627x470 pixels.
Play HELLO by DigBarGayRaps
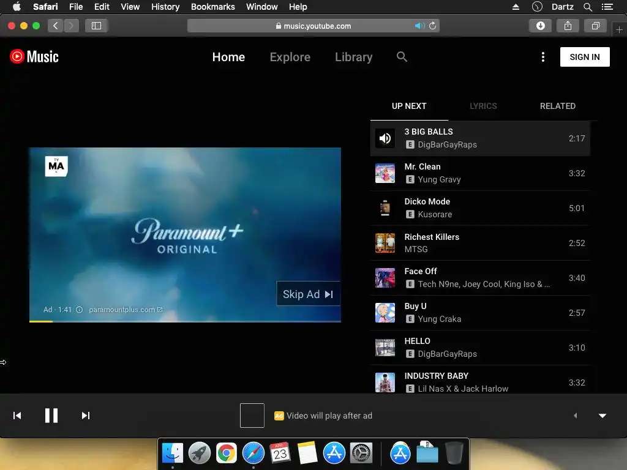pyautogui.click(x=480, y=348)
